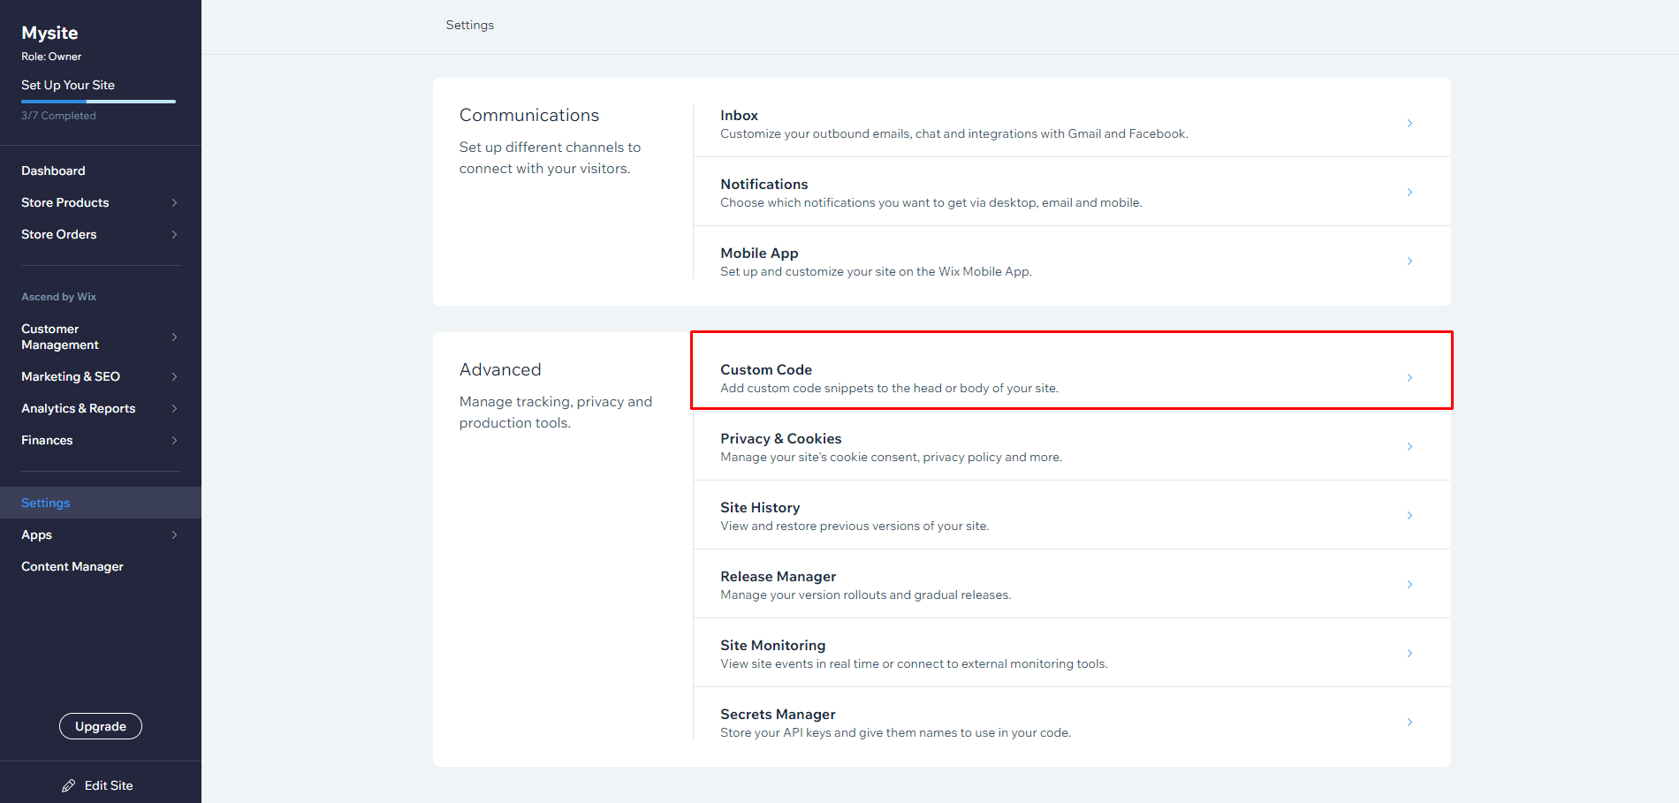1679x803 pixels.
Task: Click the chevron beside Site History
Action: tap(1409, 516)
